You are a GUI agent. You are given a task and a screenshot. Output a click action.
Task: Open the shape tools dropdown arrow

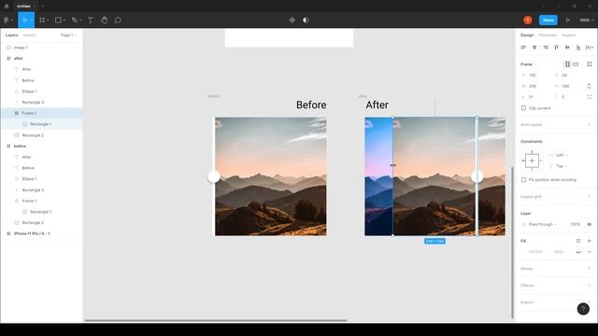(x=64, y=21)
